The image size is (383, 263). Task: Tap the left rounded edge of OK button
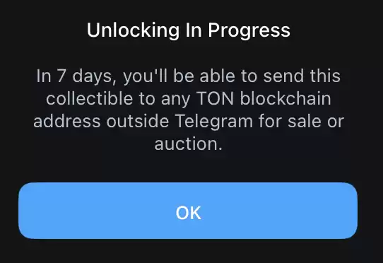point(25,211)
